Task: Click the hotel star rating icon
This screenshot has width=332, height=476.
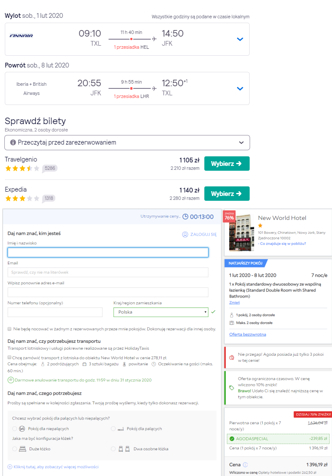Action: (260, 226)
